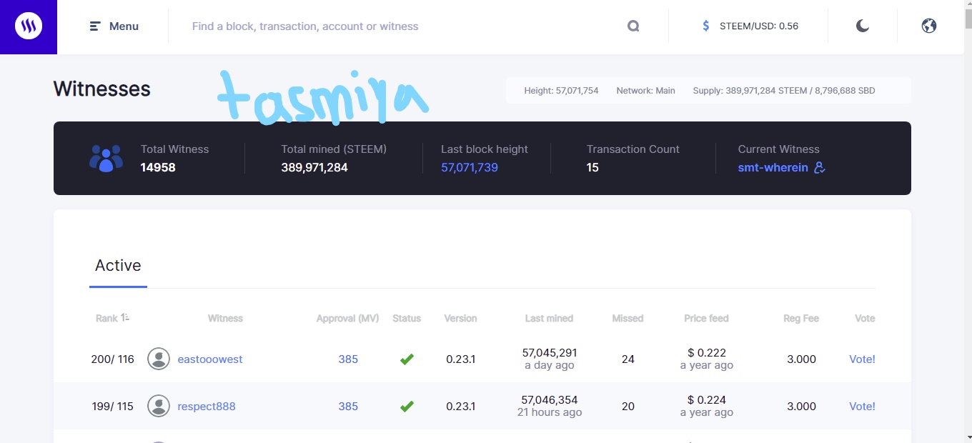Screen dimensions: 972x443
Task: Vote for witness respect888
Action: pyautogui.click(x=862, y=407)
